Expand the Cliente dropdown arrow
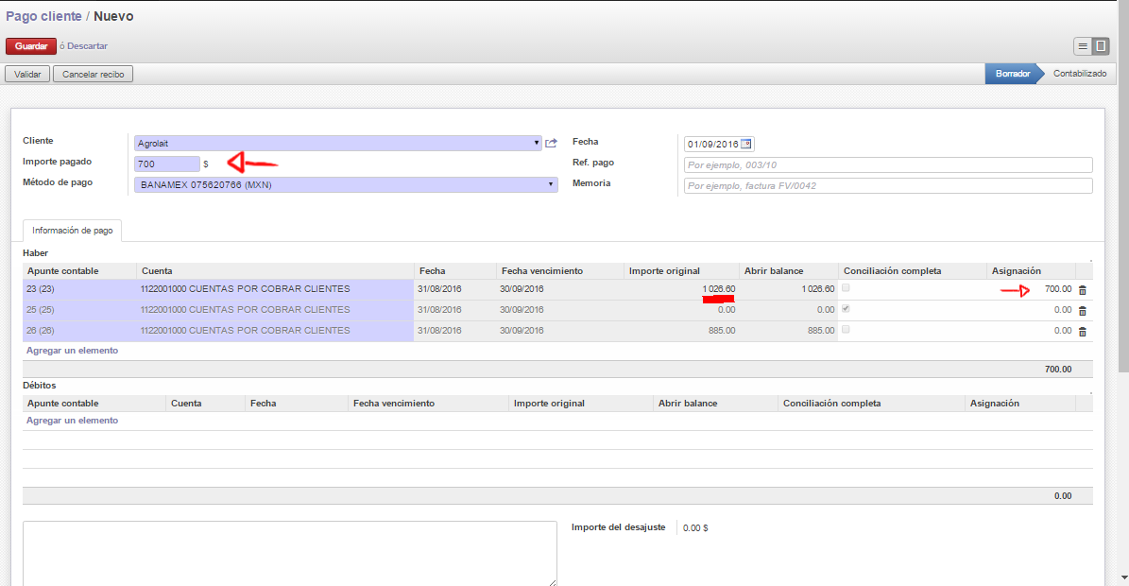 (x=537, y=144)
